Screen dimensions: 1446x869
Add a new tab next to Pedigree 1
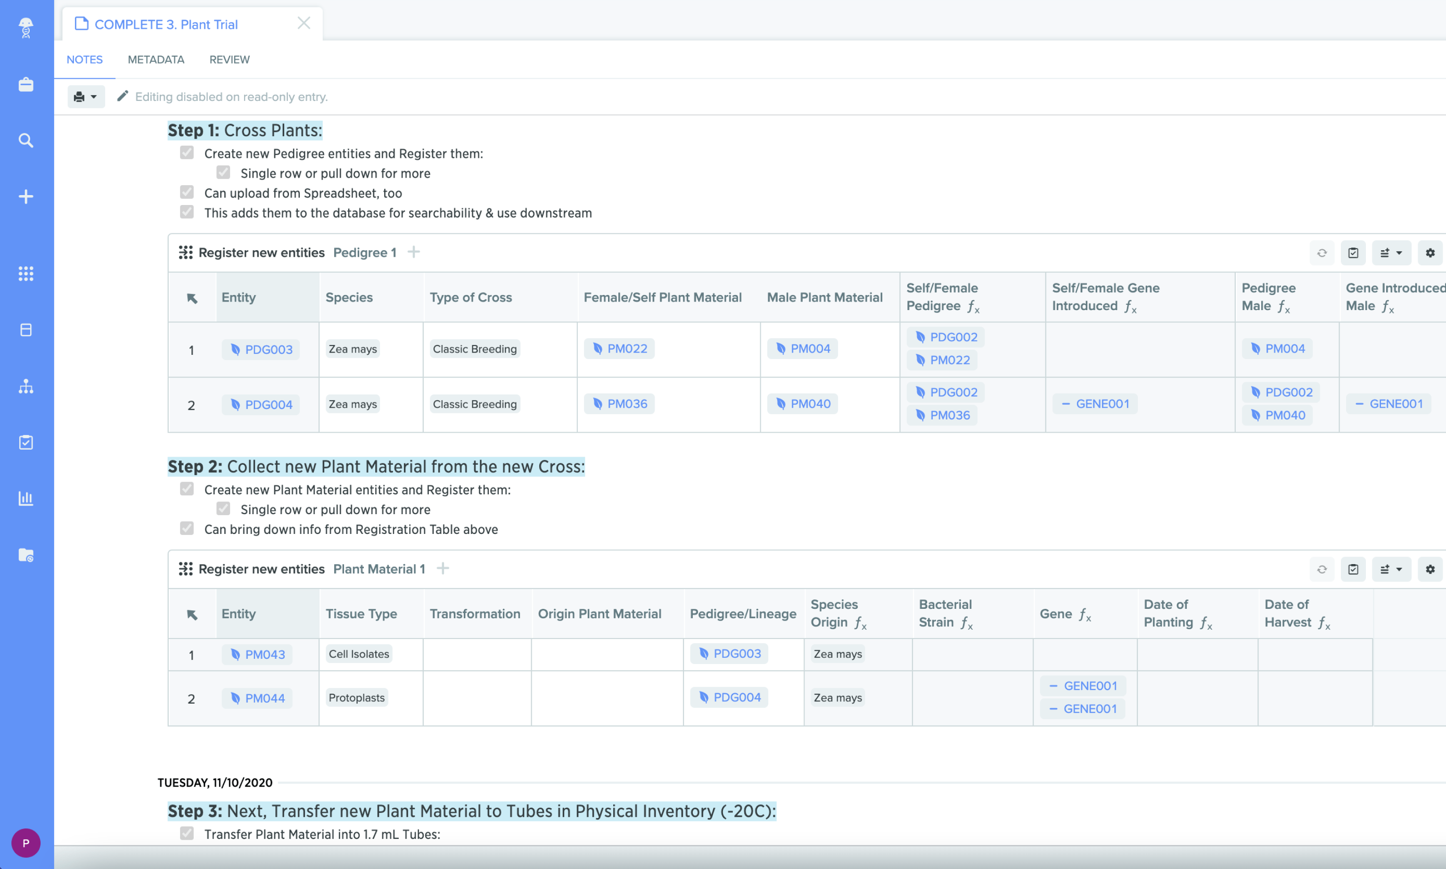tap(413, 252)
